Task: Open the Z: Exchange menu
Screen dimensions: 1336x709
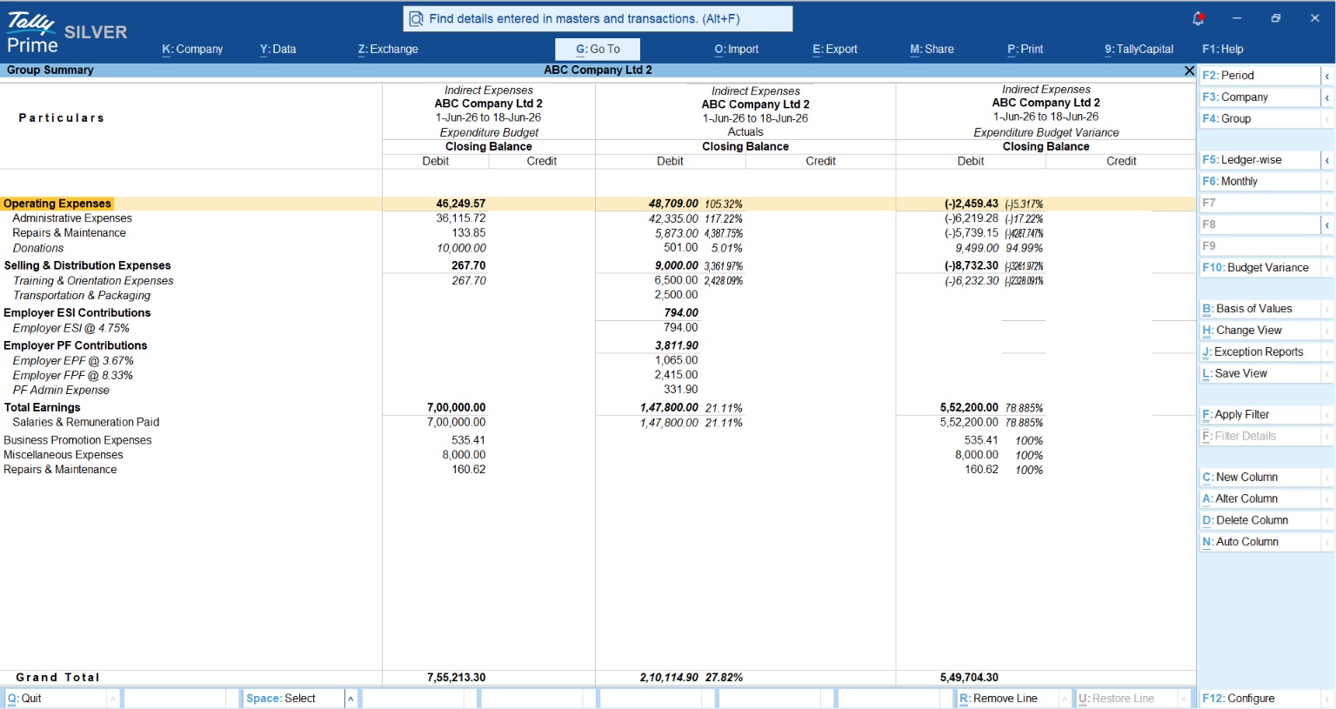Action: 388,50
